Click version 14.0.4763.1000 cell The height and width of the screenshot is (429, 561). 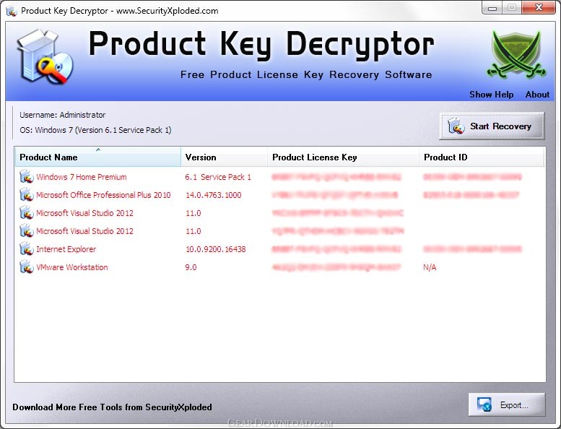(214, 195)
